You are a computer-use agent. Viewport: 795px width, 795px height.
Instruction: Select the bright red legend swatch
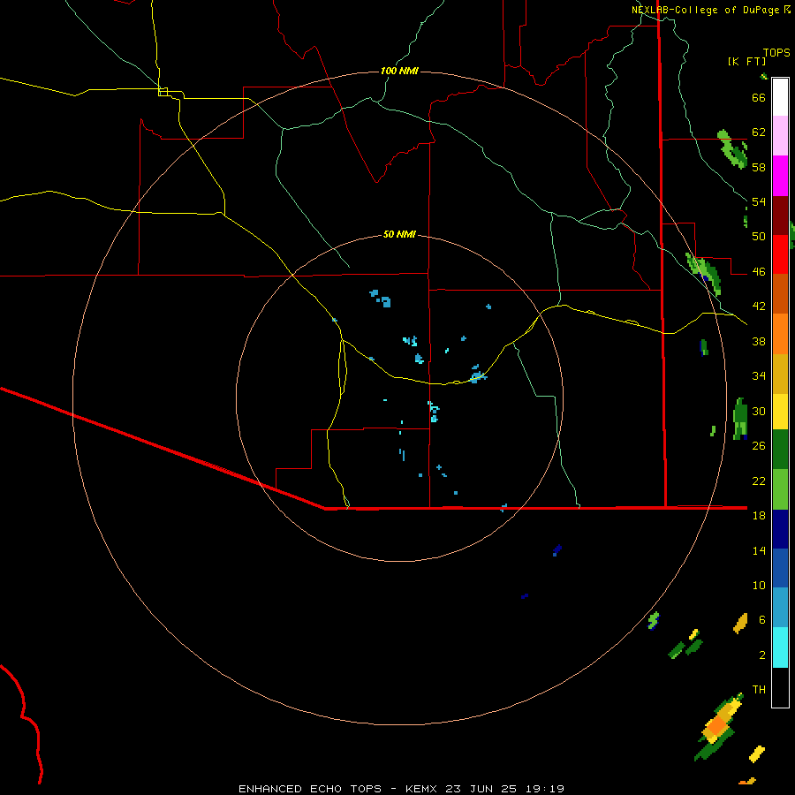point(780,254)
